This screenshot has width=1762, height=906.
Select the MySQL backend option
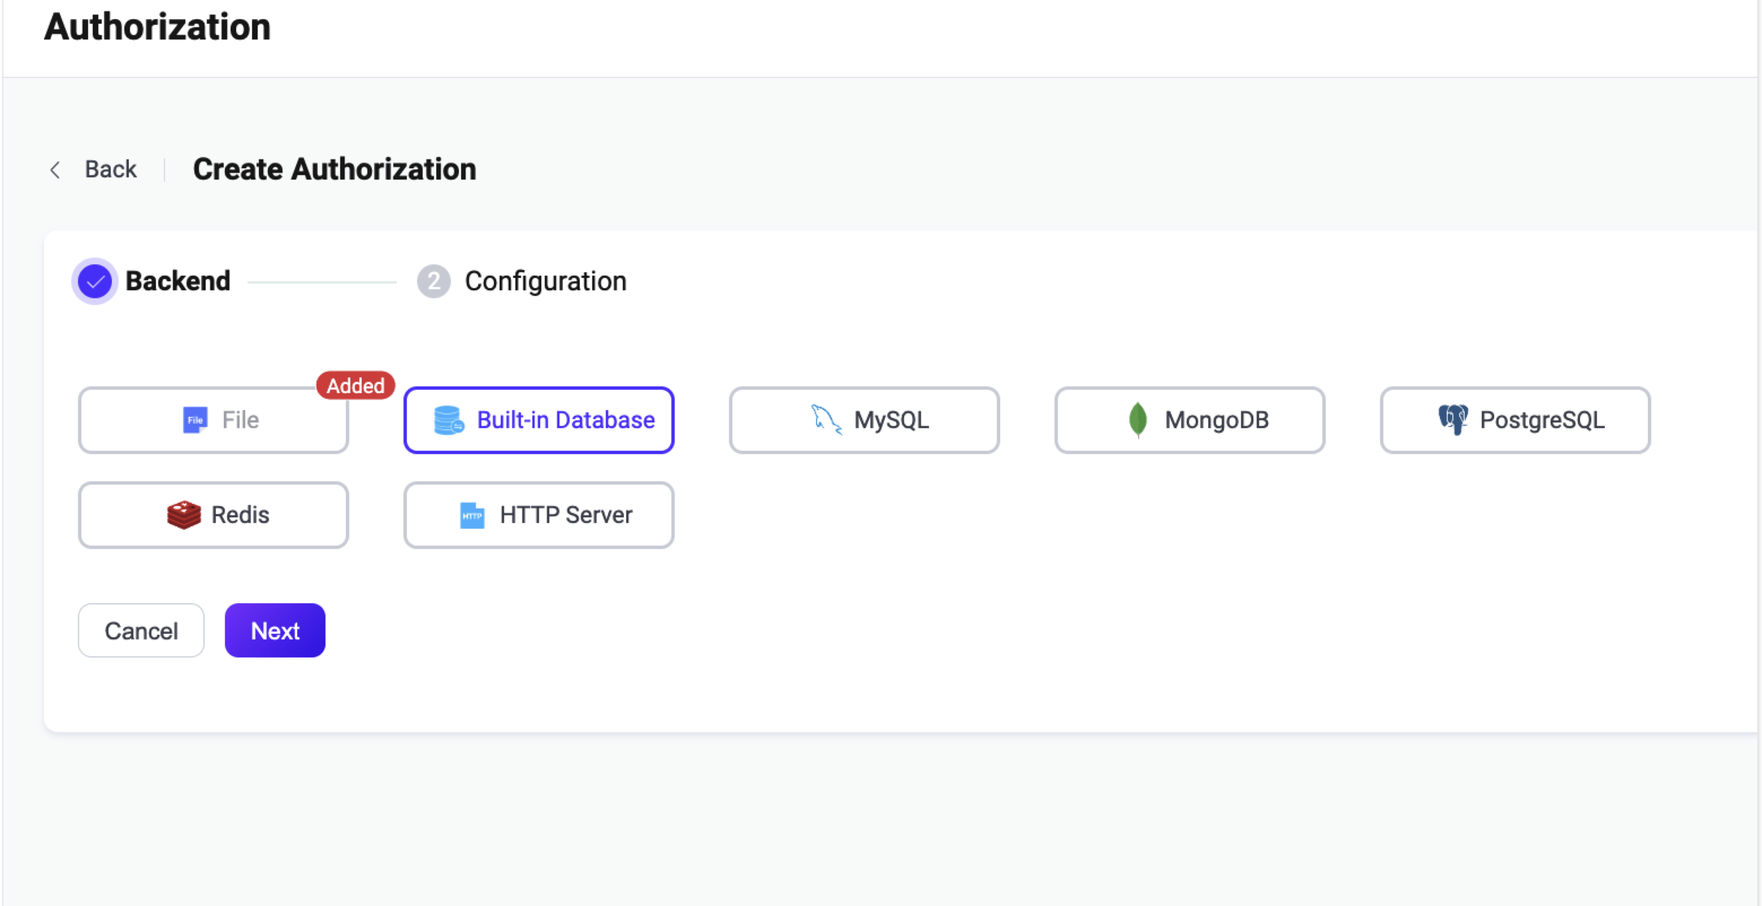[x=864, y=420]
